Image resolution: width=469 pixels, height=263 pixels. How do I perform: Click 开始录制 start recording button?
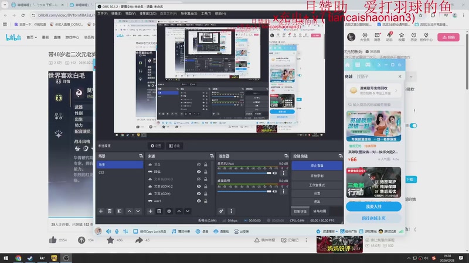[x=317, y=176]
